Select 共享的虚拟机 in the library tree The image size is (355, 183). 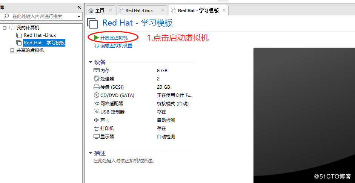(x=30, y=50)
